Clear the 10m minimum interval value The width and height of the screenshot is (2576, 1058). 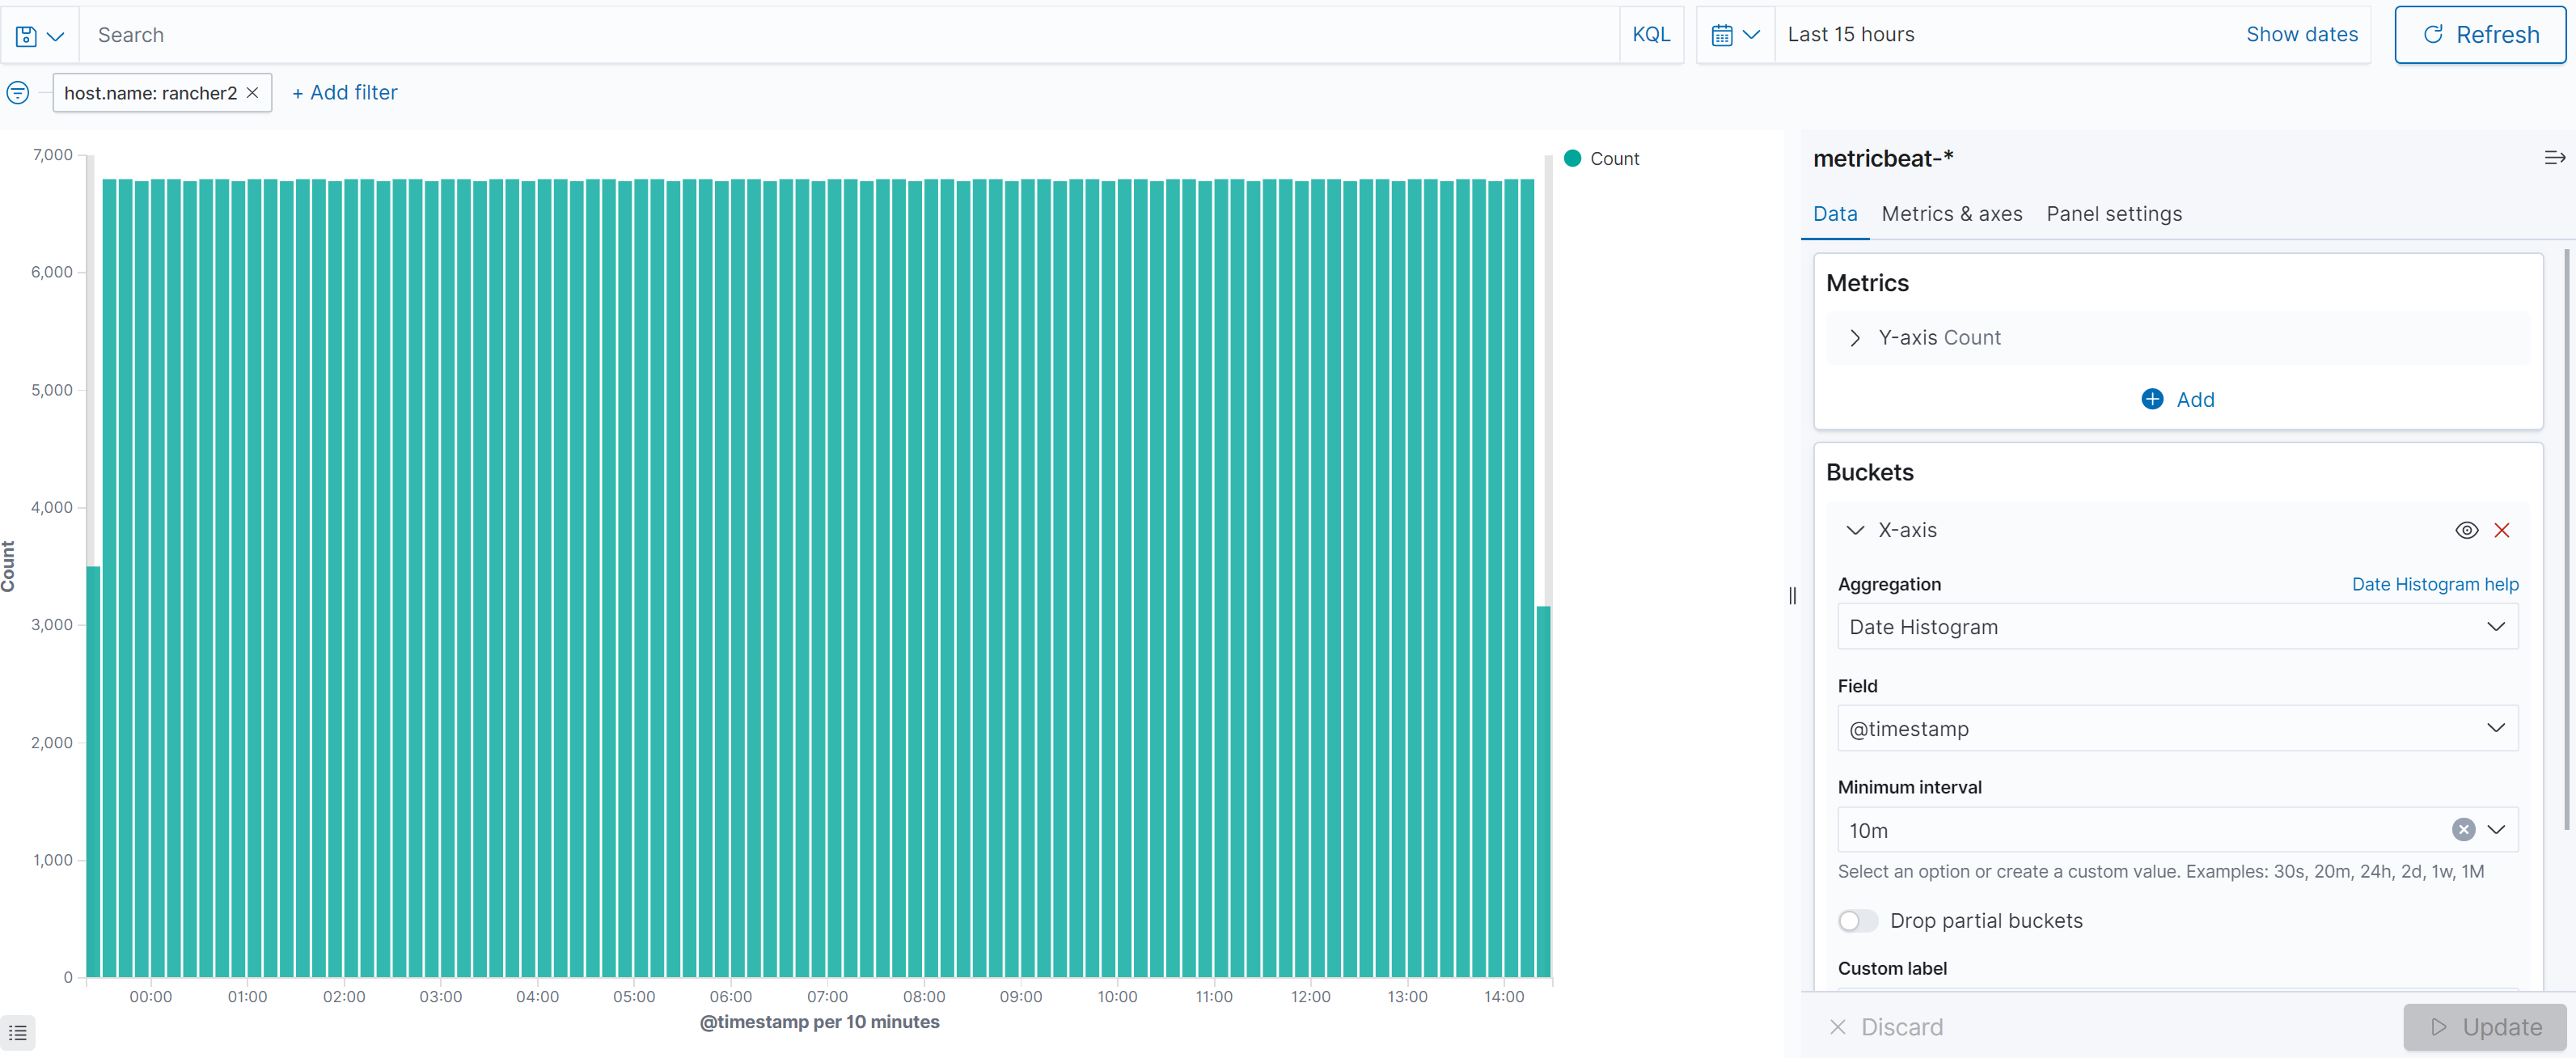[2464, 830]
